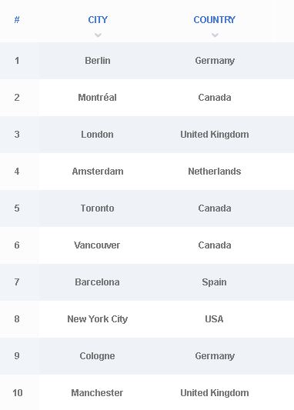This screenshot has height=410, width=294.
Task: Click the sort chevron under CITY
Action: pos(98,35)
